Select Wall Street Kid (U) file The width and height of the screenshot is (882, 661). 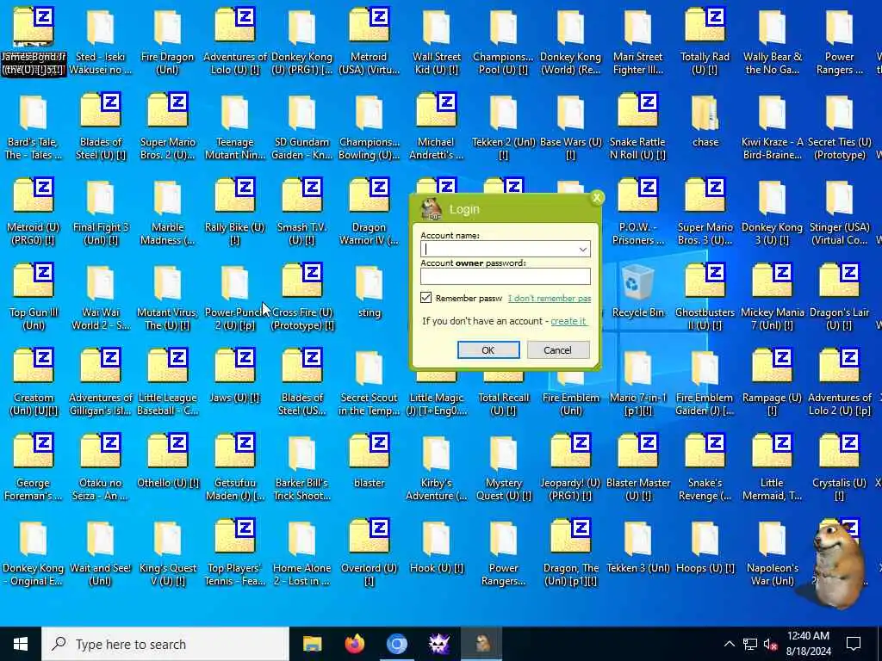point(436,41)
